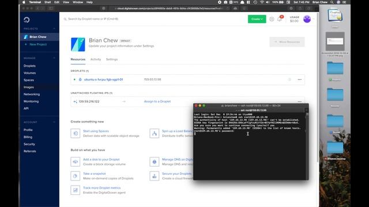Image resolution: width=369 pixels, height=207 pixels.
Task: Click the Manage DNS icon
Action: (154, 162)
